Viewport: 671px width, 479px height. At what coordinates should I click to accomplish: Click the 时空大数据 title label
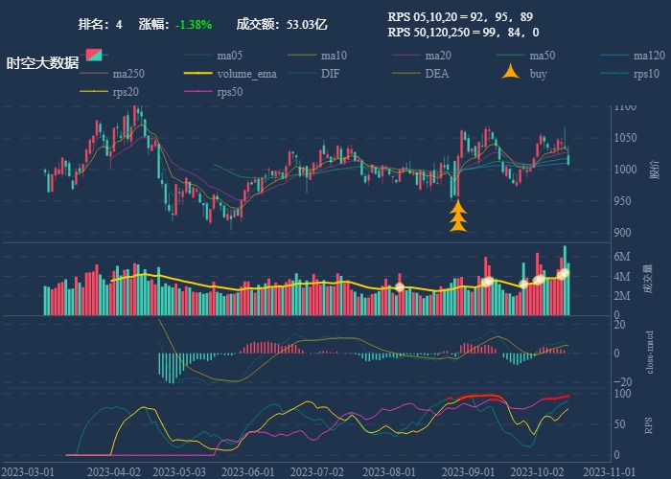pos(43,63)
